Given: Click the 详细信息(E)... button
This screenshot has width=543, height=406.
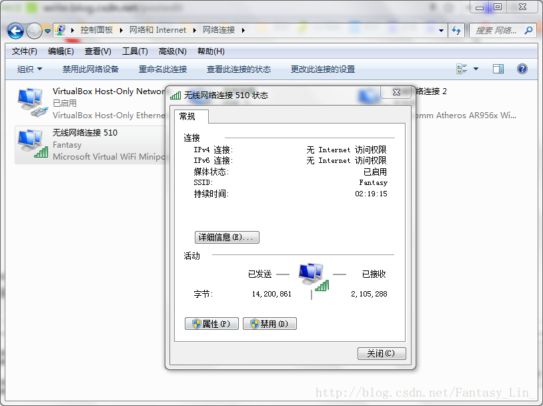Looking at the screenshot, I should pos(227,237).
